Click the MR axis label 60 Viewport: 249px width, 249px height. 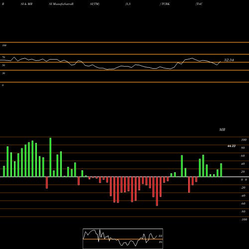pyautogui.click(x=243, y=156)
